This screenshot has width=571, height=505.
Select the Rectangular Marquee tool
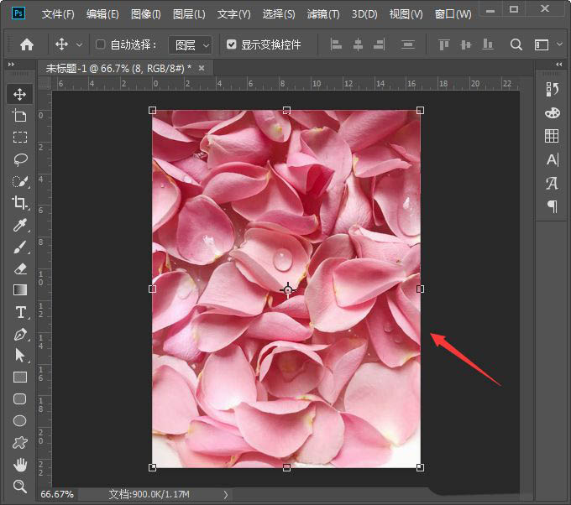19,138
